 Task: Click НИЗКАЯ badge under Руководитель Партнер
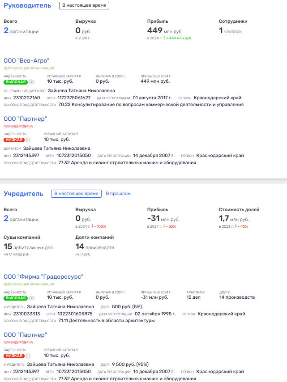(x=14, y=140)
